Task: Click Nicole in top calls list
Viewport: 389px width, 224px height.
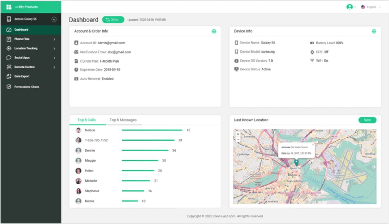Action: point(89,201)
